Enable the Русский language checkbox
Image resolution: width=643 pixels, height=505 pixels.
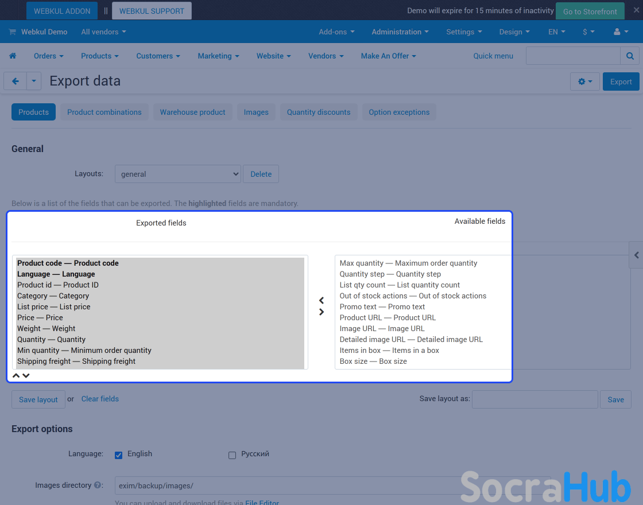[x=233, y=455]
